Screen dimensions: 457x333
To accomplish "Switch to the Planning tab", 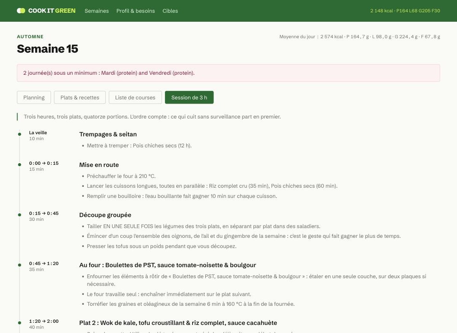I will click(x=34, y=98).
